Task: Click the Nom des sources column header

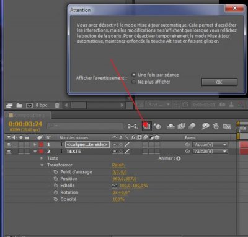Action: coord(74,137)
